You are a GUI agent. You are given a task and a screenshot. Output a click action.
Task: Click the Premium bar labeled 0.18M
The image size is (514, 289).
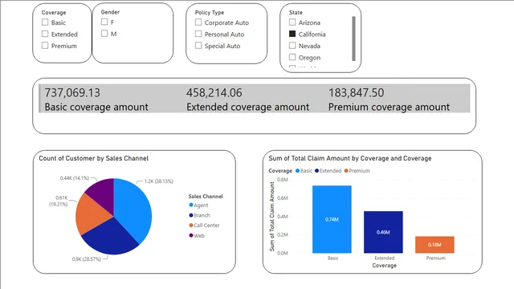tap(434, 245)
